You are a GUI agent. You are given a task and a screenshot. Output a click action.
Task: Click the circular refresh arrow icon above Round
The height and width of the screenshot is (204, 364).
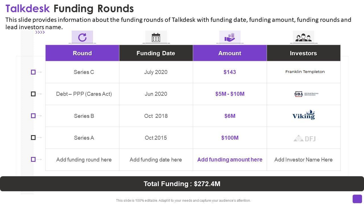tap(82, 37)
